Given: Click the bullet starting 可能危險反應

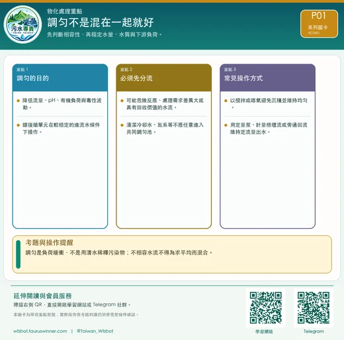Looking at the screenshot, I should click(x=165, y=104).
